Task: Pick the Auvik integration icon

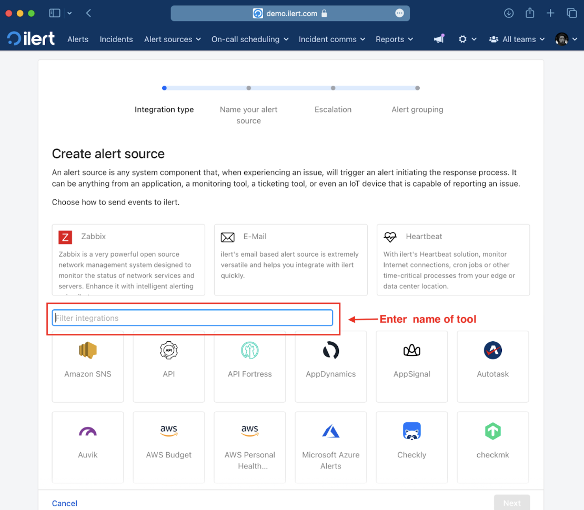Action: coord(88,431)
